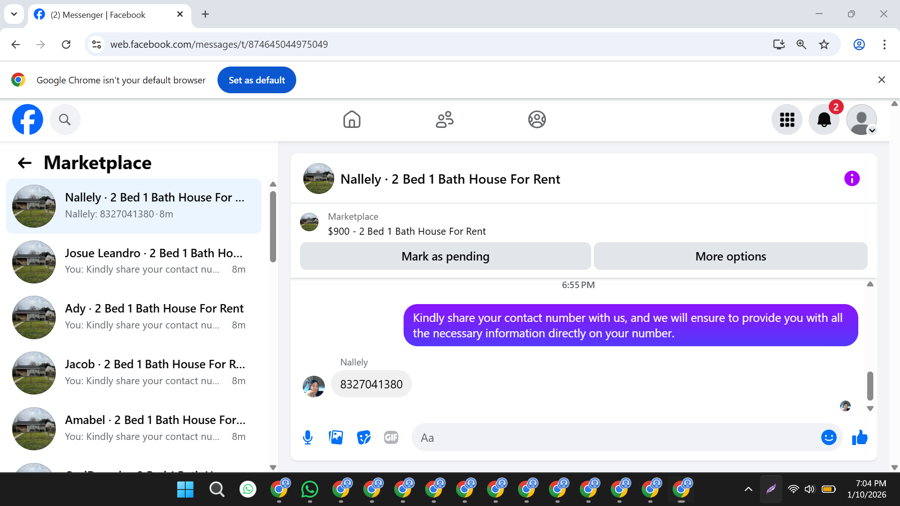Click Mark as pending button
The image size is (900, 506).
[x=445, y=256]
